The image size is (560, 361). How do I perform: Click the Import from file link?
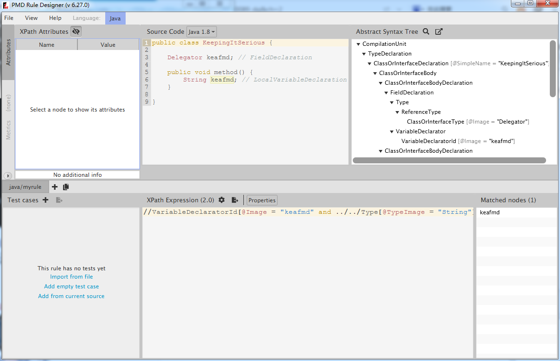(x=71, y=277)
